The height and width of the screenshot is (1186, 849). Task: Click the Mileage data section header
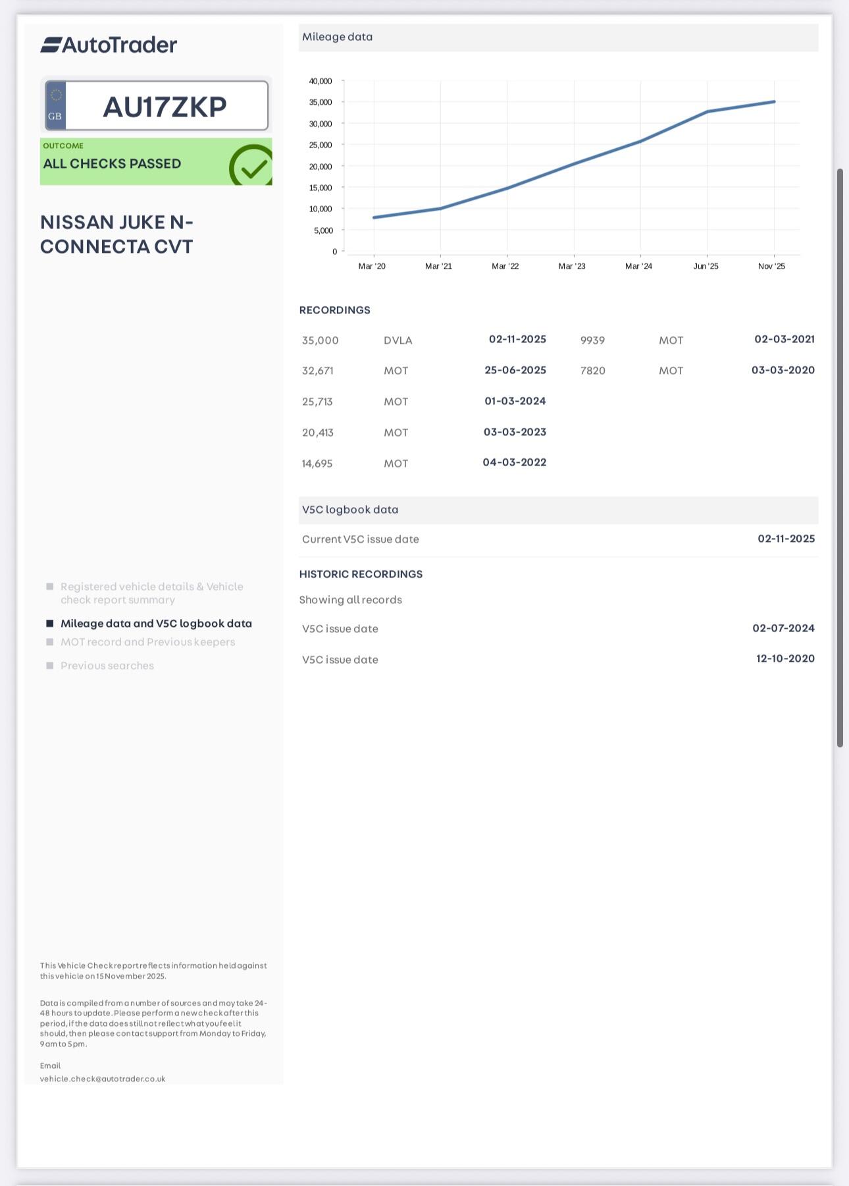(x=558, y=37)
